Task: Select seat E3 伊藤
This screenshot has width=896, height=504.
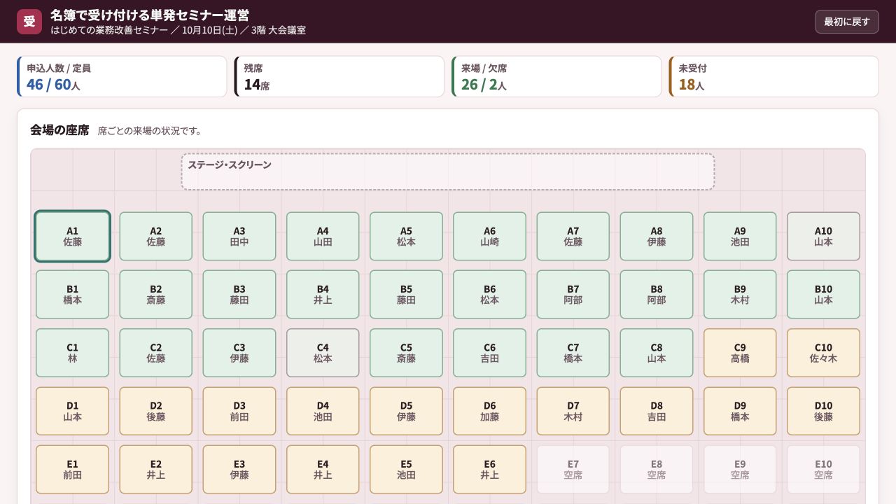Action: [239, 469]
